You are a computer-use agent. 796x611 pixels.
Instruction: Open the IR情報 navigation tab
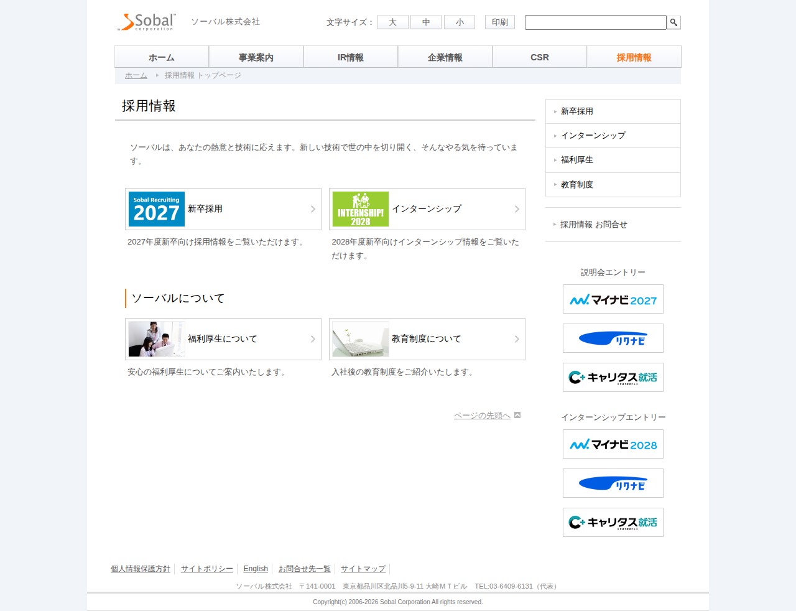pyautogui.click(x=351, y=57)
